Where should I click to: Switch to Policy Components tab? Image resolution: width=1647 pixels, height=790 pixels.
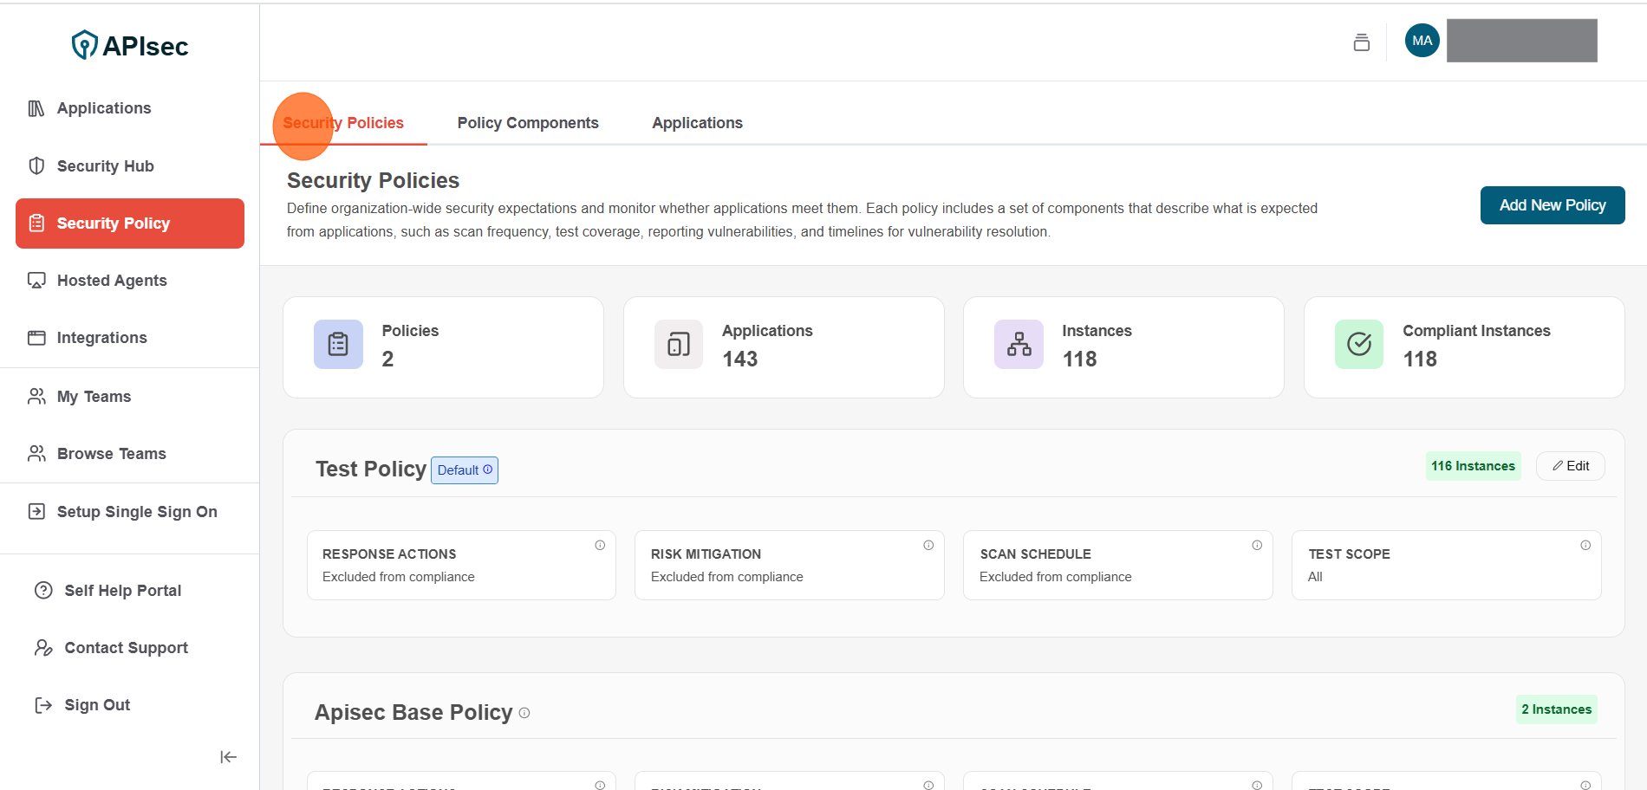[528, 123]
